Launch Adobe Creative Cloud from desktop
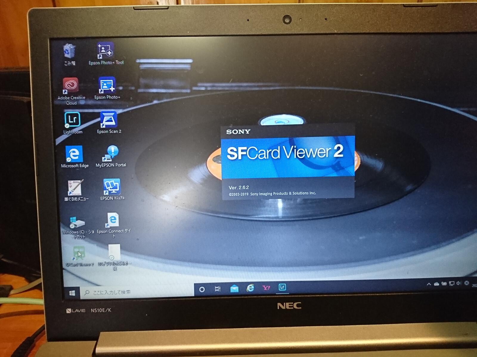Image resolution: width=477 pixels, height=357 pixels. (x=71, y=91)
